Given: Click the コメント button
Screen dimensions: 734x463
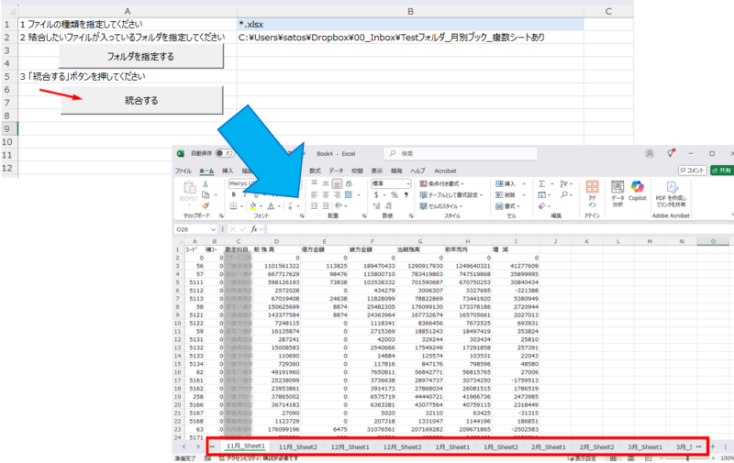Looking at the screenshot, I should pyautogui.click(x=692, y=171).
